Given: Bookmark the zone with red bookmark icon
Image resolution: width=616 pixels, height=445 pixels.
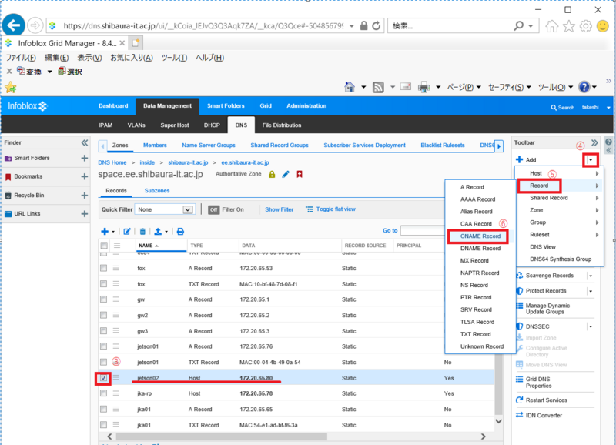Looking at the screenshot, I should (300, 174).
